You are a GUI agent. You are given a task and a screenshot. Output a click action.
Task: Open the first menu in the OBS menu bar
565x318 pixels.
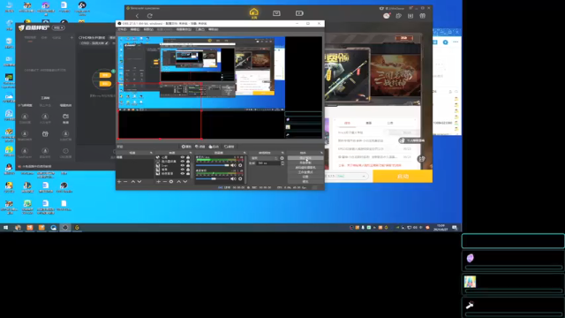[123, 29]
